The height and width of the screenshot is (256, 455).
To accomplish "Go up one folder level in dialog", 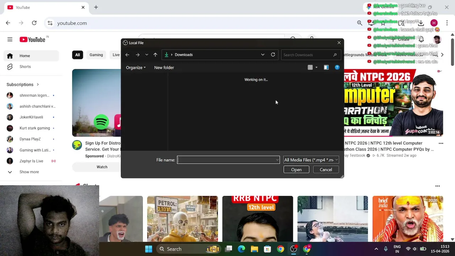I will pos(155,55).
